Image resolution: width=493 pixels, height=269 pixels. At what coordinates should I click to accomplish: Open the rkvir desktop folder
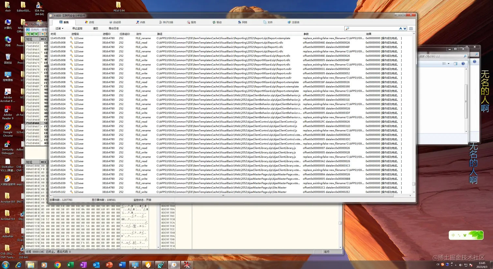7,7
